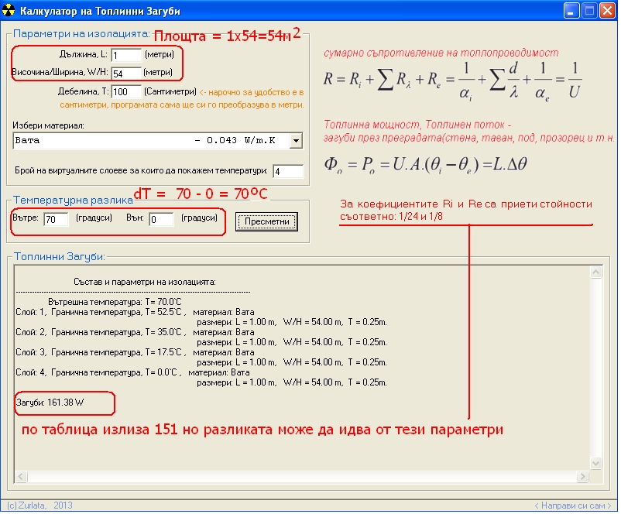The height and width of the screenshot is (514, 621).
Task: Click the results scrollbar down arrow
Action: pos(595,463)
